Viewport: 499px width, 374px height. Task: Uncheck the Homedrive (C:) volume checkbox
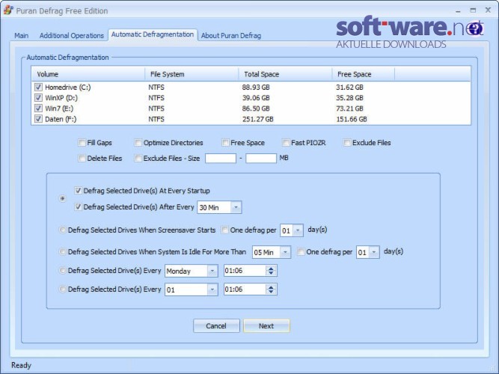pyautogui.click(x=38, y=87)
